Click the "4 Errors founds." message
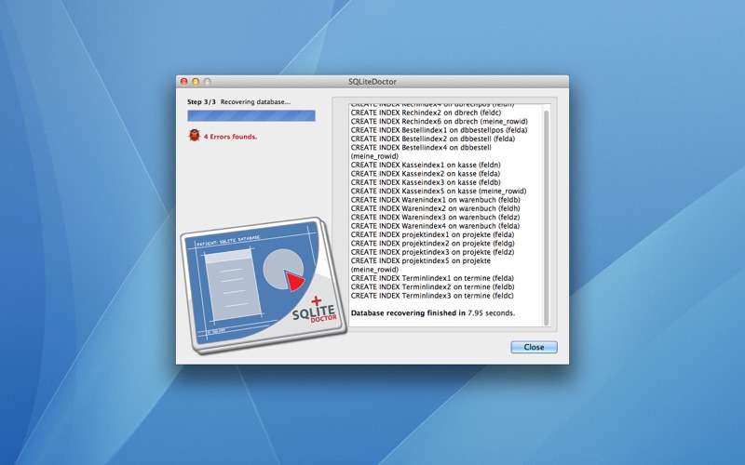The image size is (745, 465). [x=230, y=137]
